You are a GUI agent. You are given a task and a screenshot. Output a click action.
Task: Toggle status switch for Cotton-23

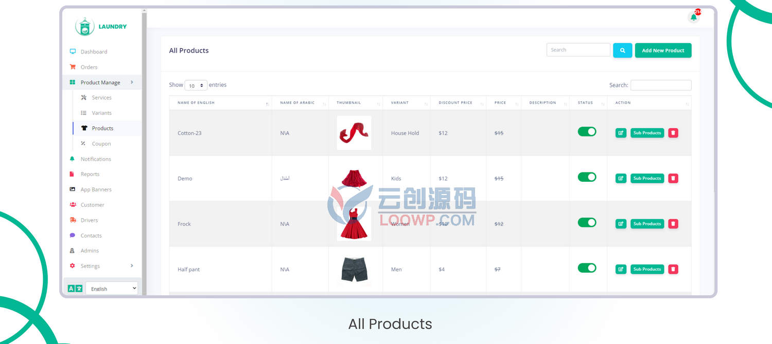[587, 131]
